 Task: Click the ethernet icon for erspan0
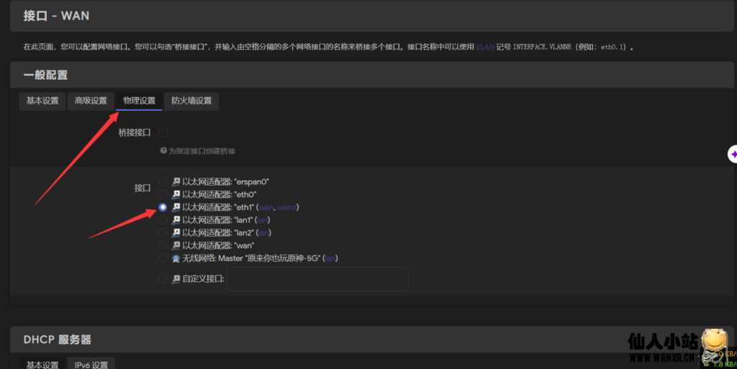(x=176, y=182)
